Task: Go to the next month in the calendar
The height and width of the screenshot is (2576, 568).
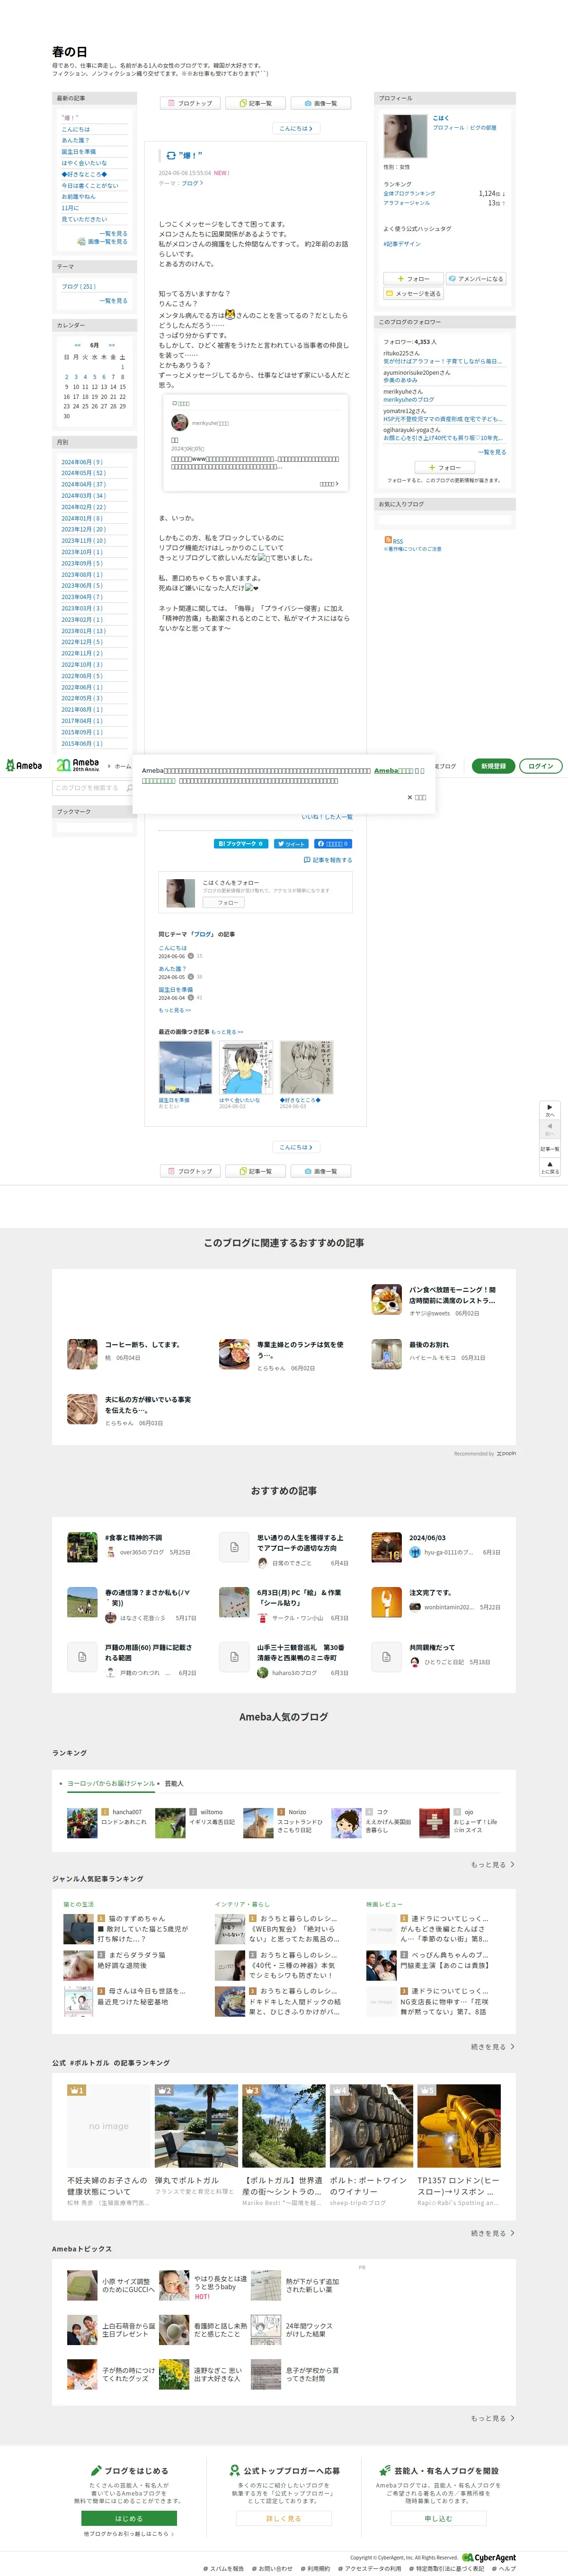Action: point(111,345)
